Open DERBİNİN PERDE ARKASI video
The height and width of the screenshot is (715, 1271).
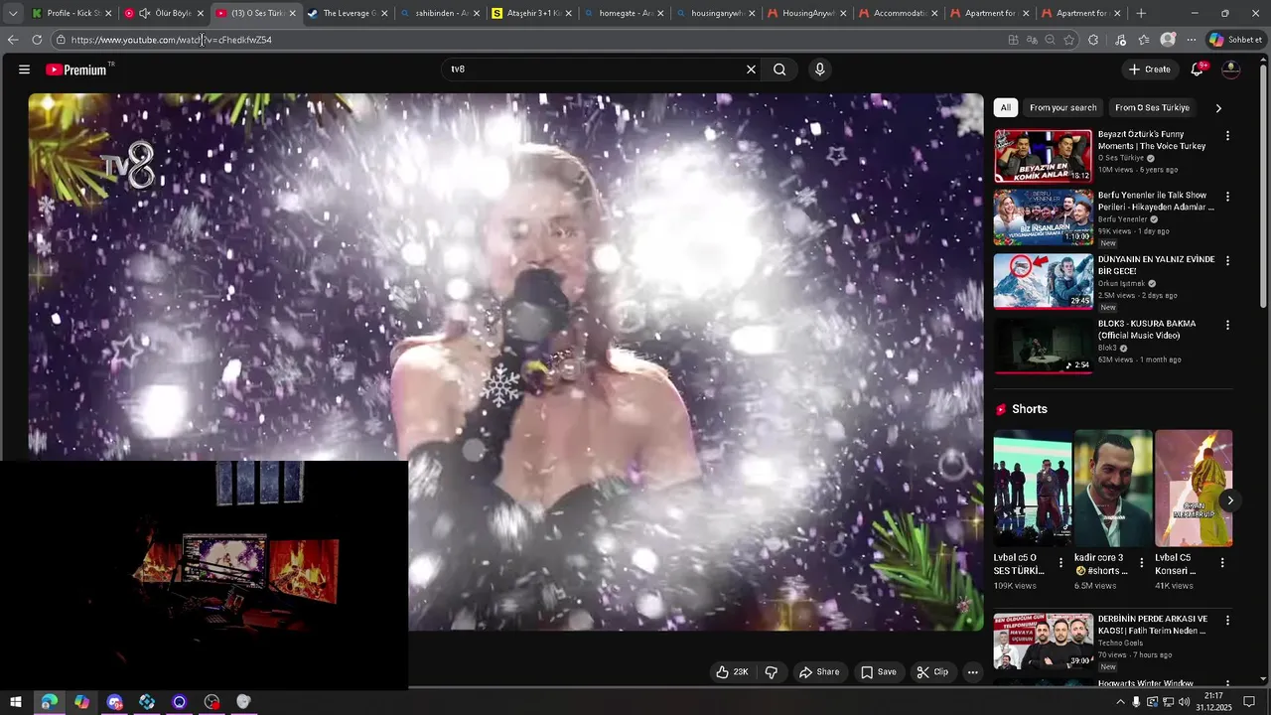[1044, 641]
